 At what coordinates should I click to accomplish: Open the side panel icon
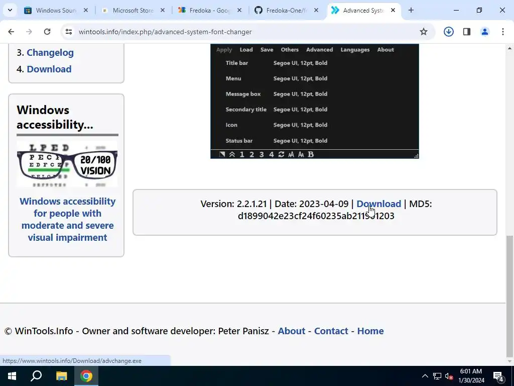[x=467, y=32]
